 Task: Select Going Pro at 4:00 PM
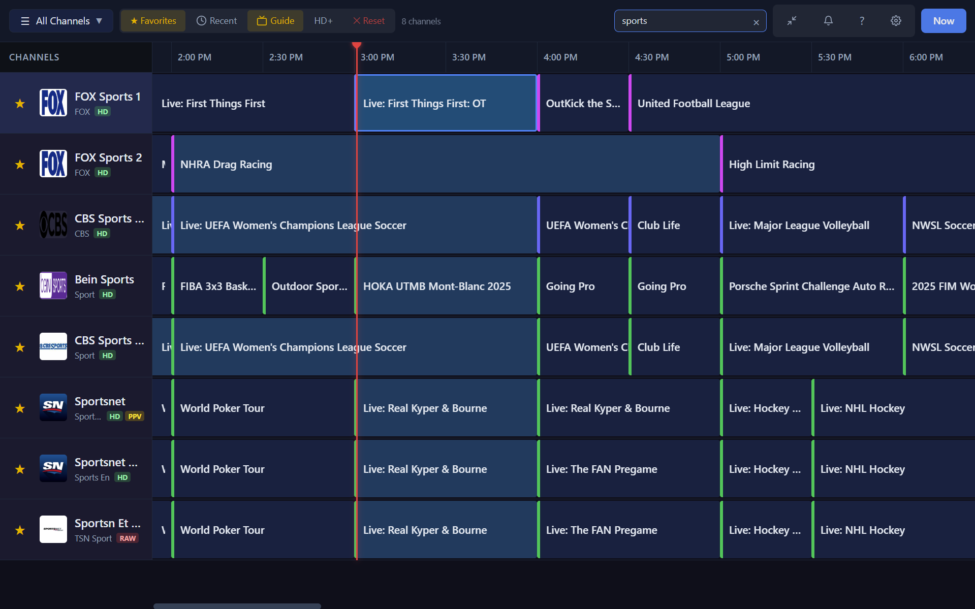583,286
